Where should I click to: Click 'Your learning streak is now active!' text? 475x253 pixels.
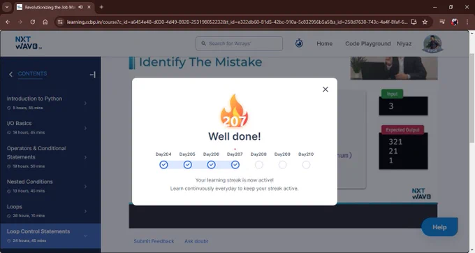point(235,180)
